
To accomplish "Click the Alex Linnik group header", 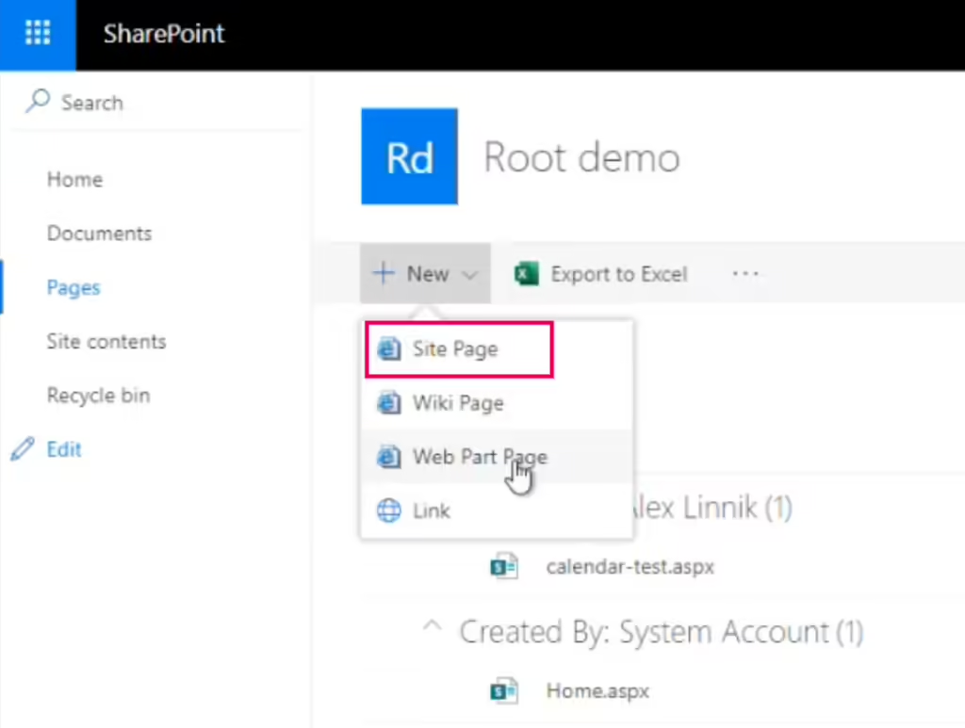I will [712, 508].
